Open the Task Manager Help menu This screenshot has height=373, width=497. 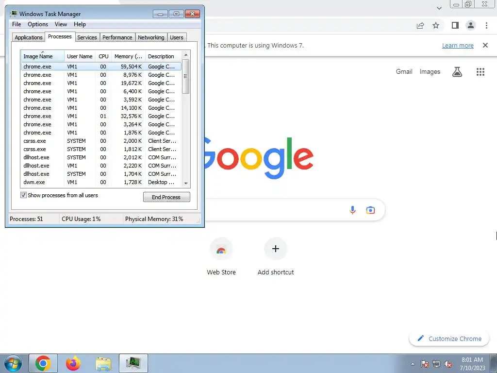(x=80, y=24)
